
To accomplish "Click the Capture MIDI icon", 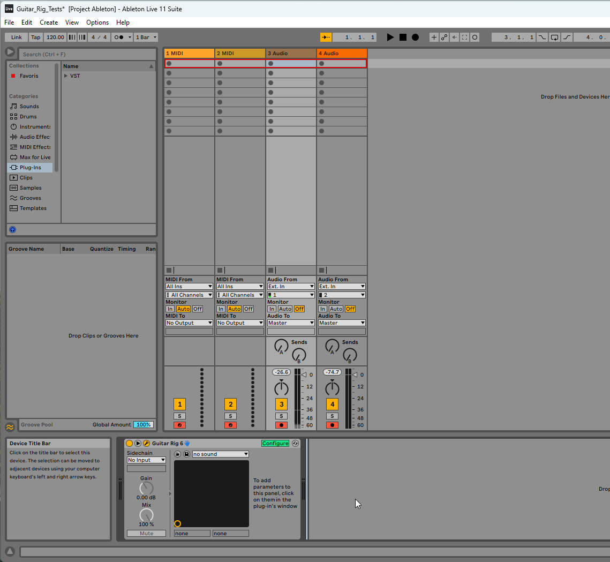I will [x=464, y=38].
